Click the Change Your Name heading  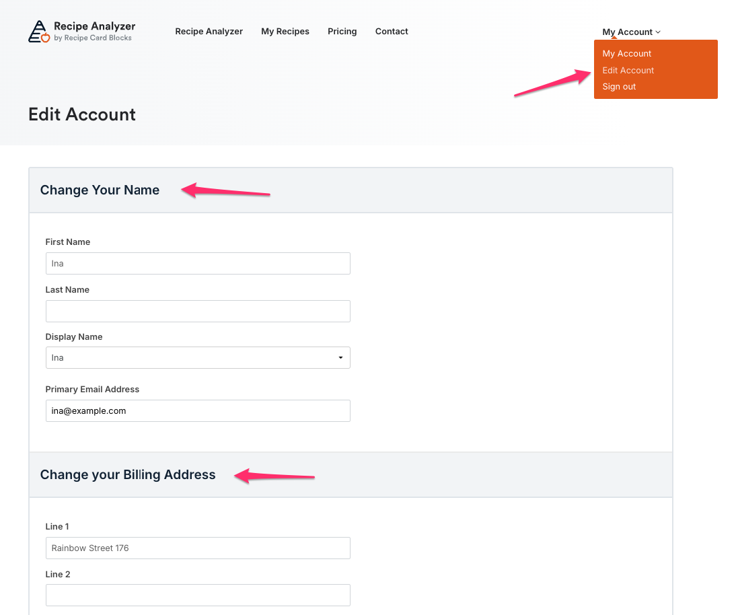tap(100, 190)
